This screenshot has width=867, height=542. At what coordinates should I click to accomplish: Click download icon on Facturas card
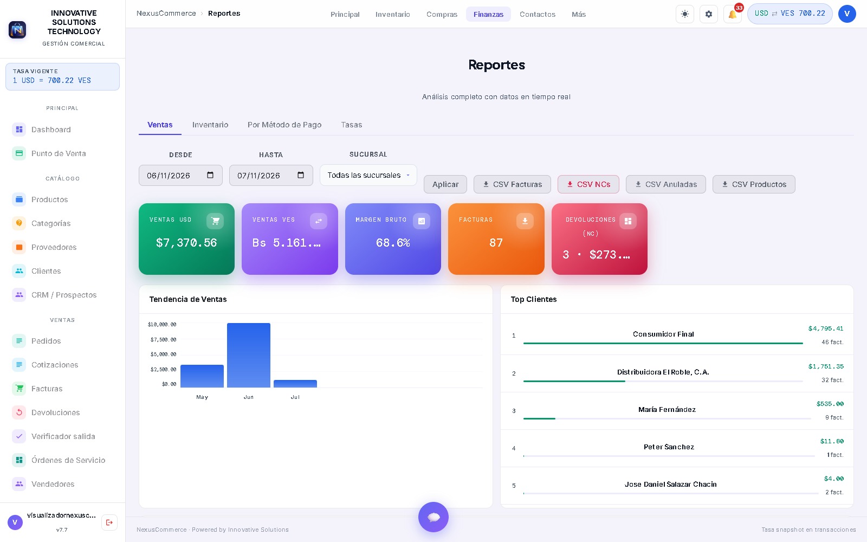point(525,221)
